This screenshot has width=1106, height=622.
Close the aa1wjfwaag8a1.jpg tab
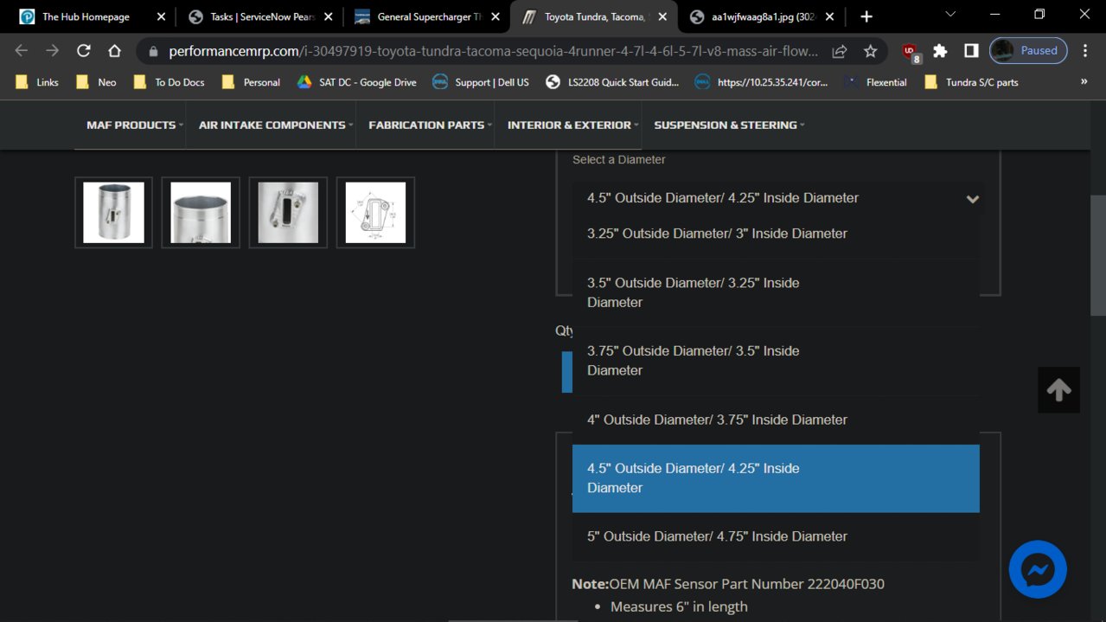[x=829, y=16]
